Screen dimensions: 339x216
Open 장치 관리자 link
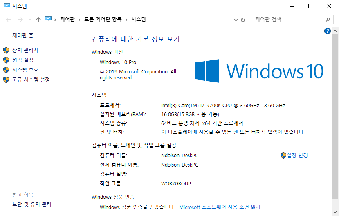pyautogui.click(x=25, y=50)
